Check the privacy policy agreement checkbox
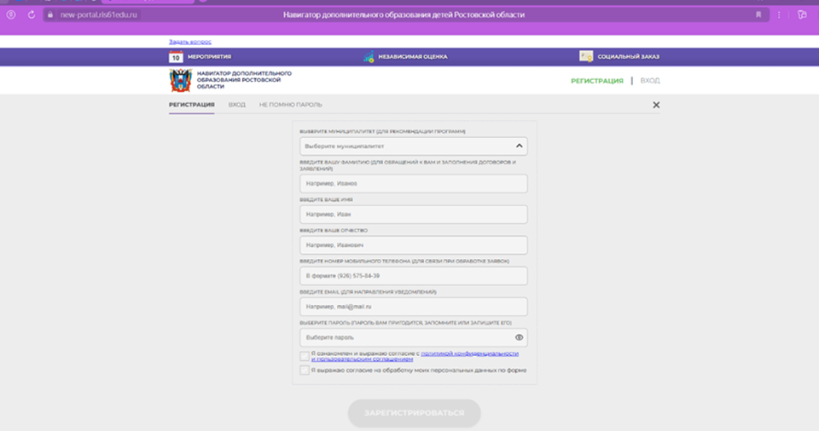819x431 pixels. (x=305, y=356)
